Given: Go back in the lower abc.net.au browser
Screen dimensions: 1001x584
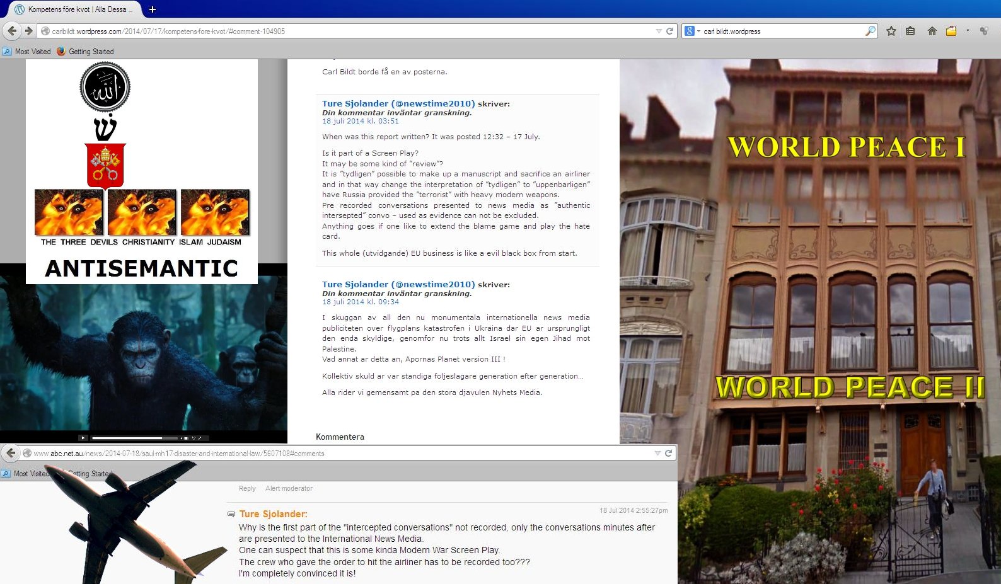Looking at the screenshot, I should coord(11,453).
